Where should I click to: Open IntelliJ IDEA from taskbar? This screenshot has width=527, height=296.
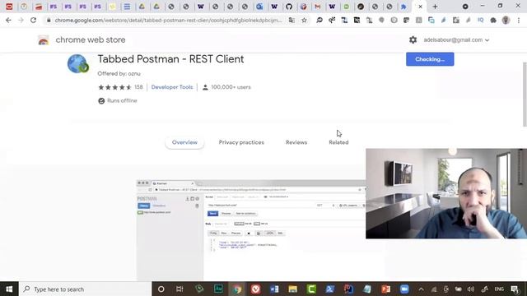click(348, 289)
